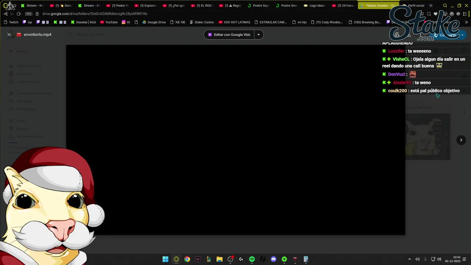Screen dimensions: 471x265
Task: Open a new browser tab
Action: (431, 6)
